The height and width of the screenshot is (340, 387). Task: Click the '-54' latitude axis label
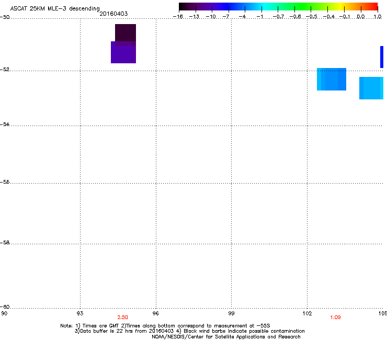pyautogui.click(x=5, y=124)
